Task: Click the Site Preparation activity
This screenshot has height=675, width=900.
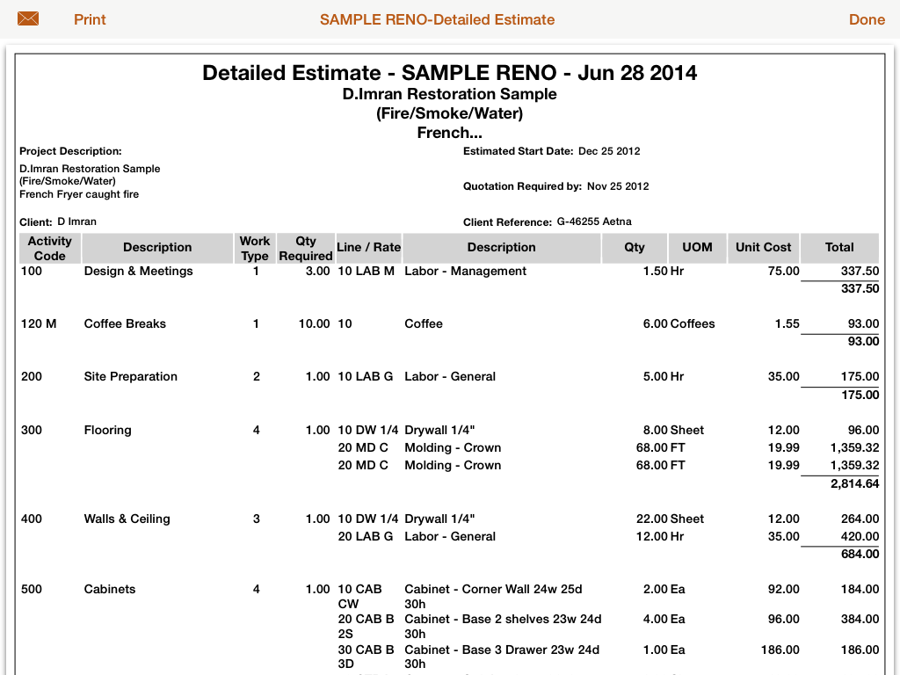Action: [130, 377]
